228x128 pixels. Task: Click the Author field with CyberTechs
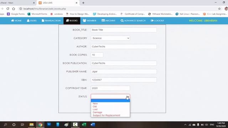124,47
